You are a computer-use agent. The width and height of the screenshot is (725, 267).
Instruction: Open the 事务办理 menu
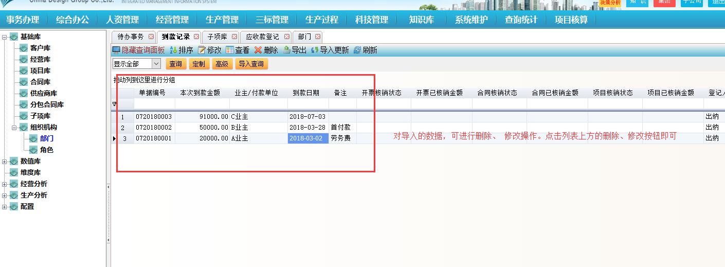click(x=23, y=20)
